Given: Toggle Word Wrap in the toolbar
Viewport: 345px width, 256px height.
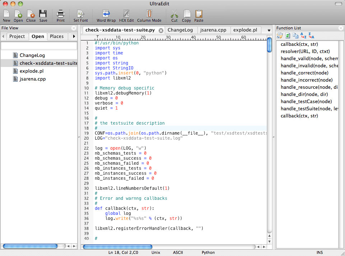Looking at the screenshot, I should pyautogui.click(x=106, y=16).
